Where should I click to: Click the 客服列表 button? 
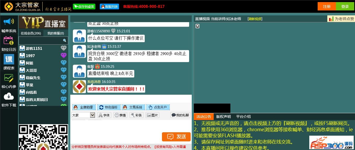109,7
